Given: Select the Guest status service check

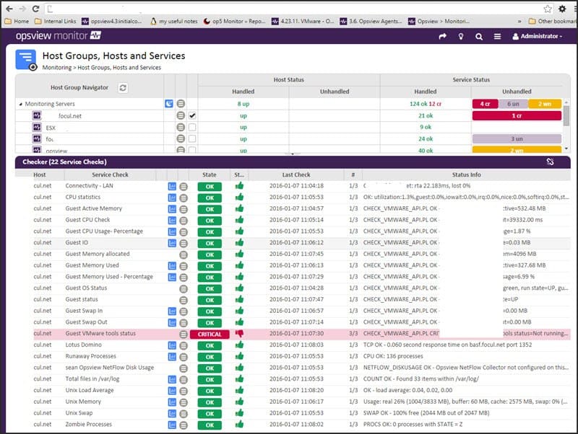Looking at the screenshot, I should pos(82,299).
